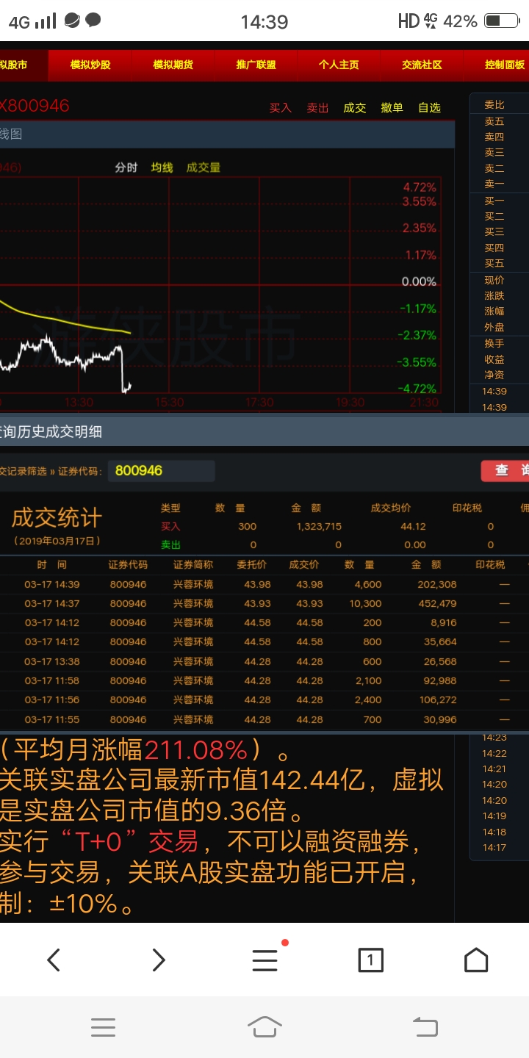
Task: Click the 卖出 link
Action: pyautogui.click(x=317, y=108)
